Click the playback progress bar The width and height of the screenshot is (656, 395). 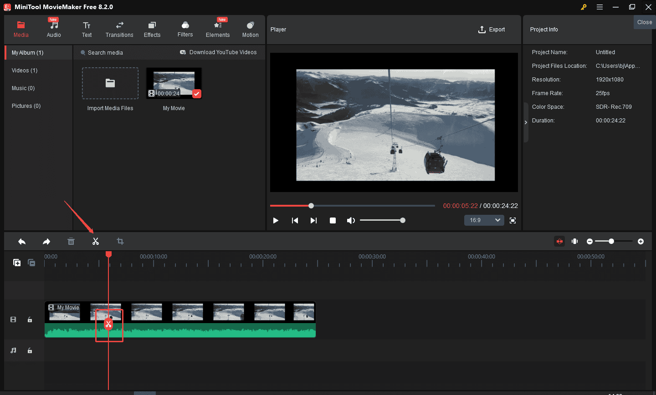point(353,206)
